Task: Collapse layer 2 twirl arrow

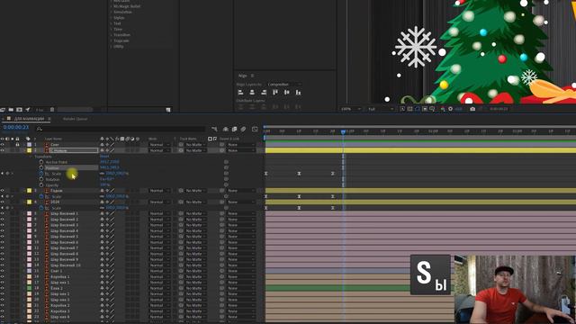Action: (x=24, y=150)
